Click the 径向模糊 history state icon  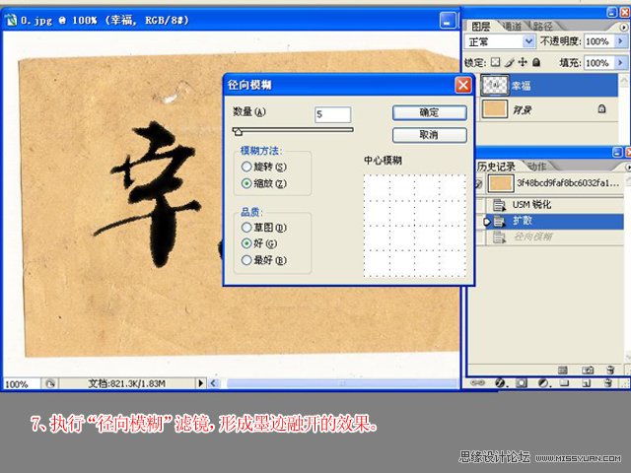tap(499, 236)
